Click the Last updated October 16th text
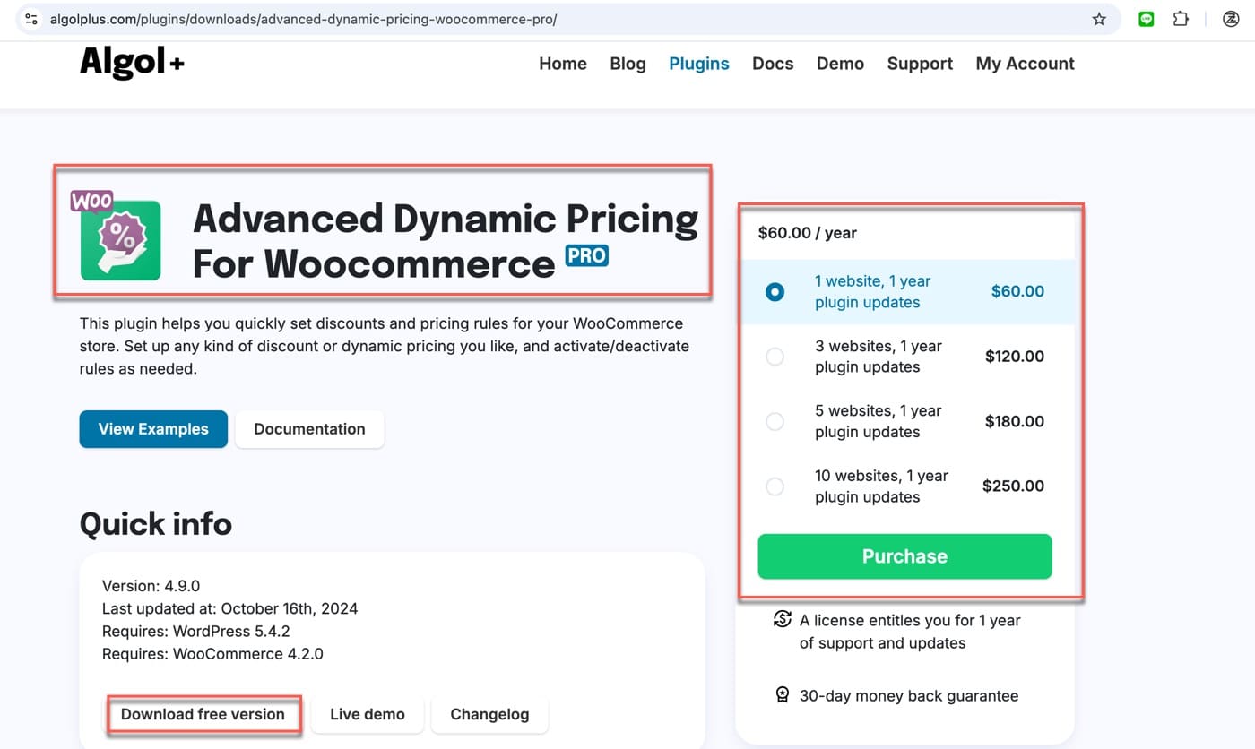 [229, 609]
